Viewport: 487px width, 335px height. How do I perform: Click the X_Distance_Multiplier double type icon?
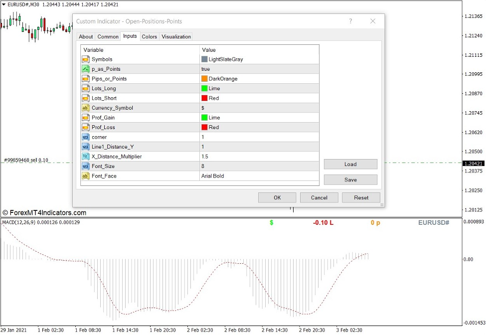(85, 157)
